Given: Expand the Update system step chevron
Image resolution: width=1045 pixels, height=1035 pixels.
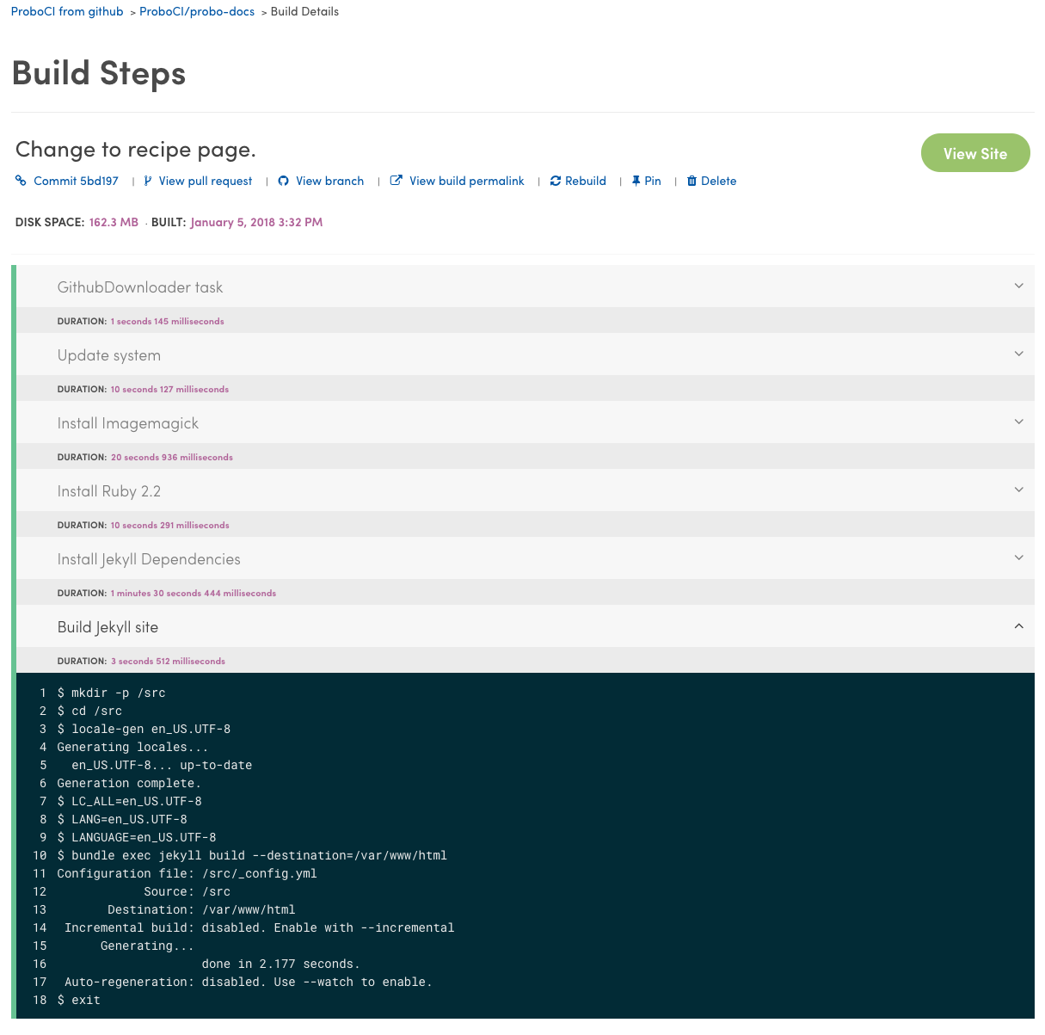Looking at the screenshot, I should 1018,354.
